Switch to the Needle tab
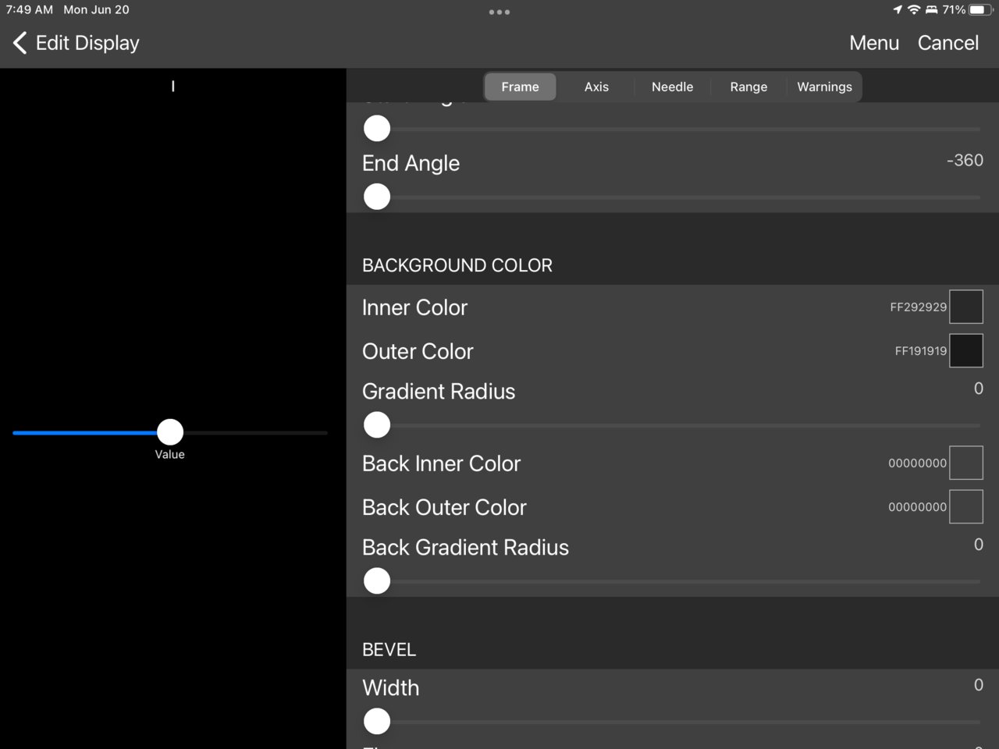 click(672, 87)
